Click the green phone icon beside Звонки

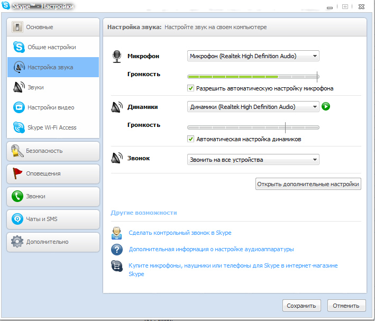(x=17, y=196)
